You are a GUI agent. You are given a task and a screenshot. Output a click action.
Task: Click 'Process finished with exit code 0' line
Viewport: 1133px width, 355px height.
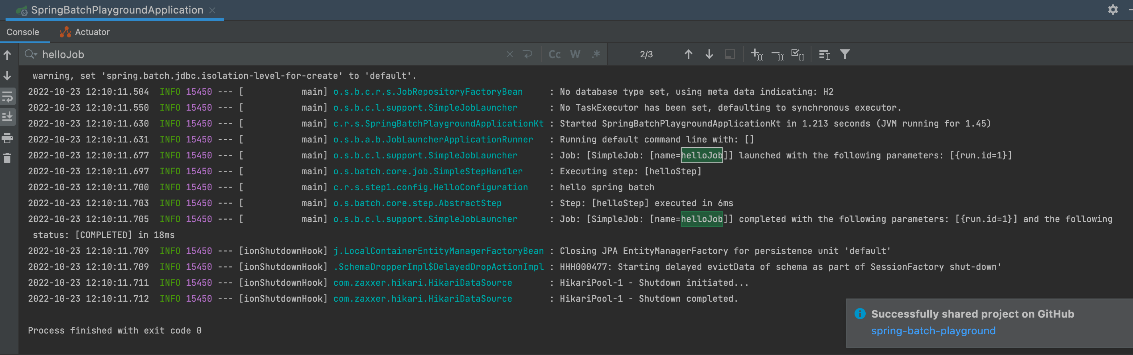pyautogui.click(x=114, y=330)
